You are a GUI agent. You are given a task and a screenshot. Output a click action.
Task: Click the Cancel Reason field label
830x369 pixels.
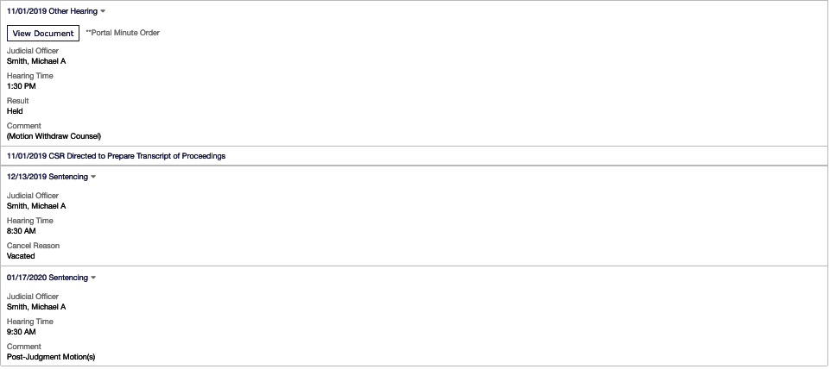click(33, 247)
